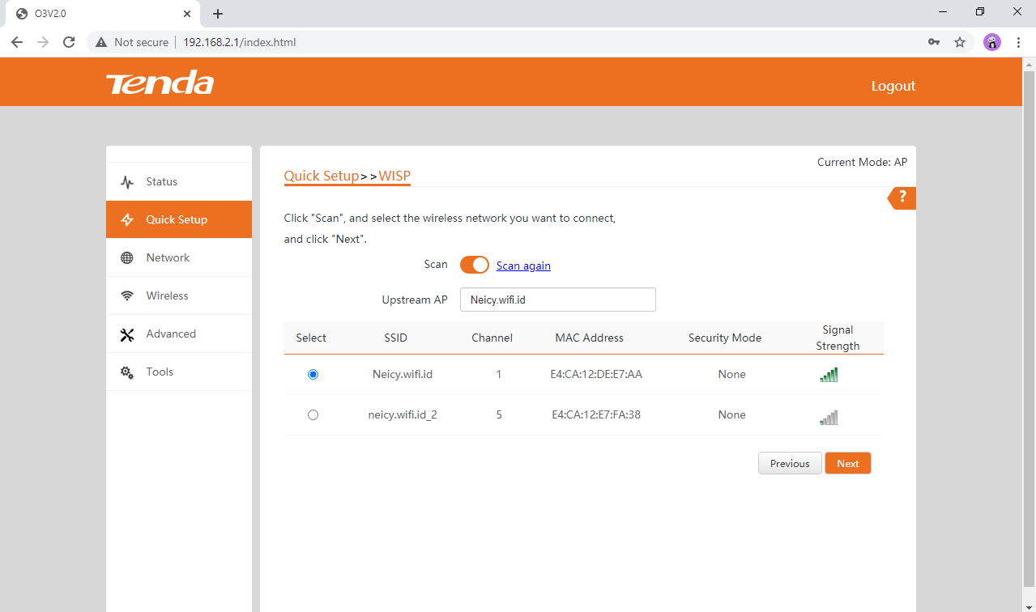Open the orange help question mark
Viewport: 1036px width, 612px height.
[x=902, y=198]
